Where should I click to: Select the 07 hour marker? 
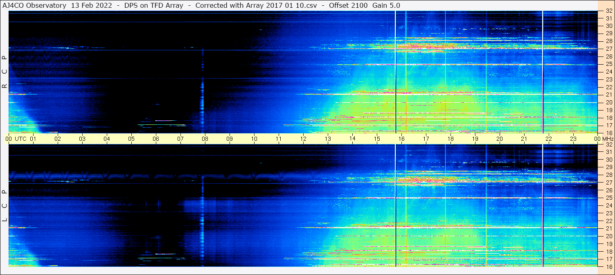tap(180, 139)
